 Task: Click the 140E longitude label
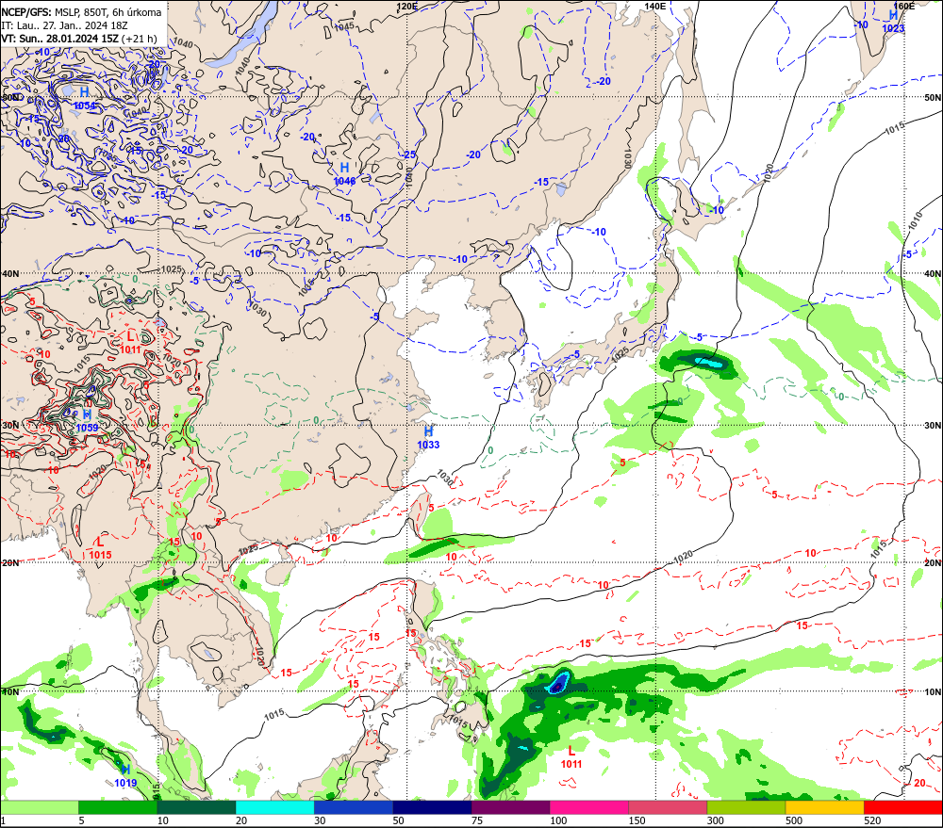[x=655, y=6]
